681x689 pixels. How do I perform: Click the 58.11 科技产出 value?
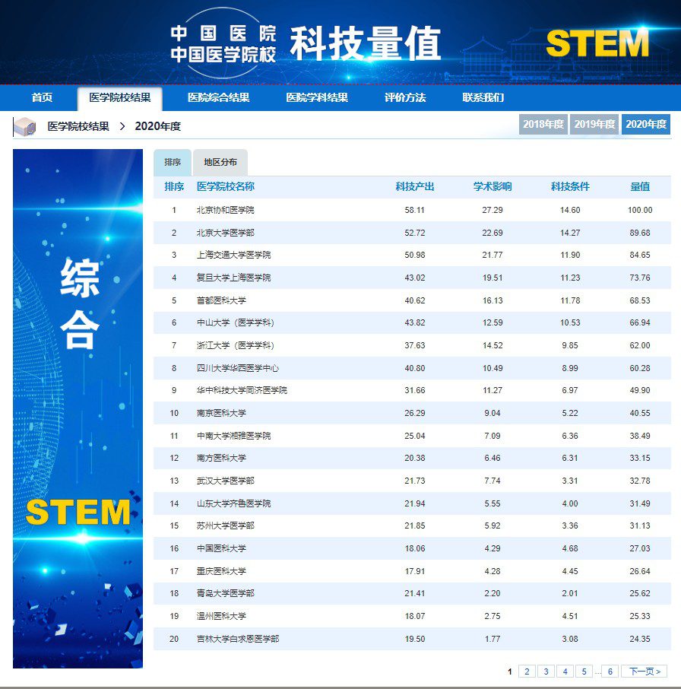[415, 210]
